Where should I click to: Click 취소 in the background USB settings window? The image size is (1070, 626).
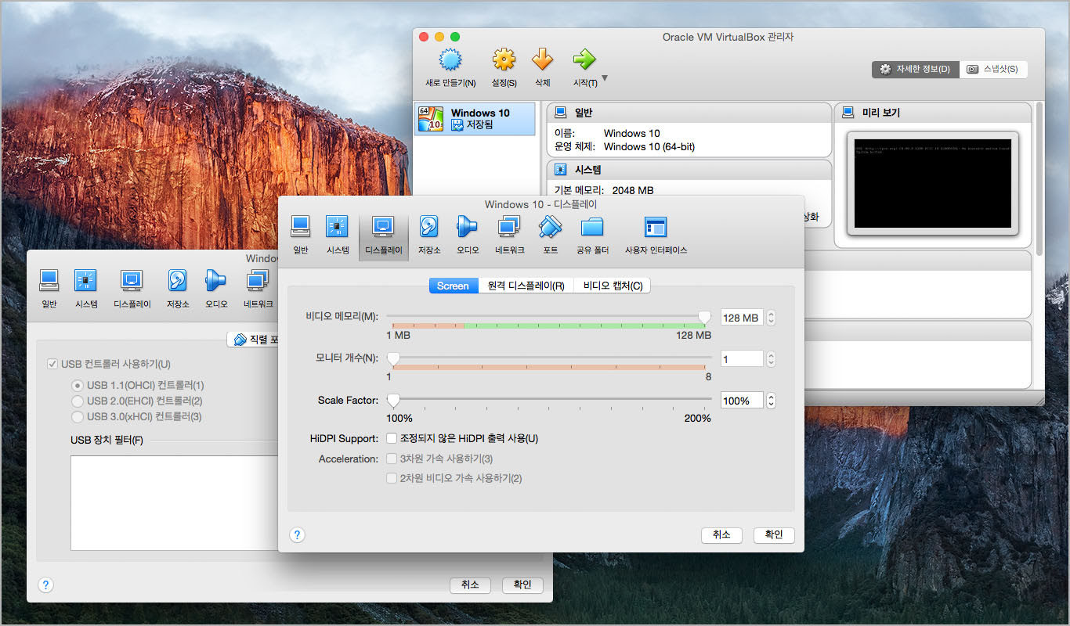click(470, 585)
